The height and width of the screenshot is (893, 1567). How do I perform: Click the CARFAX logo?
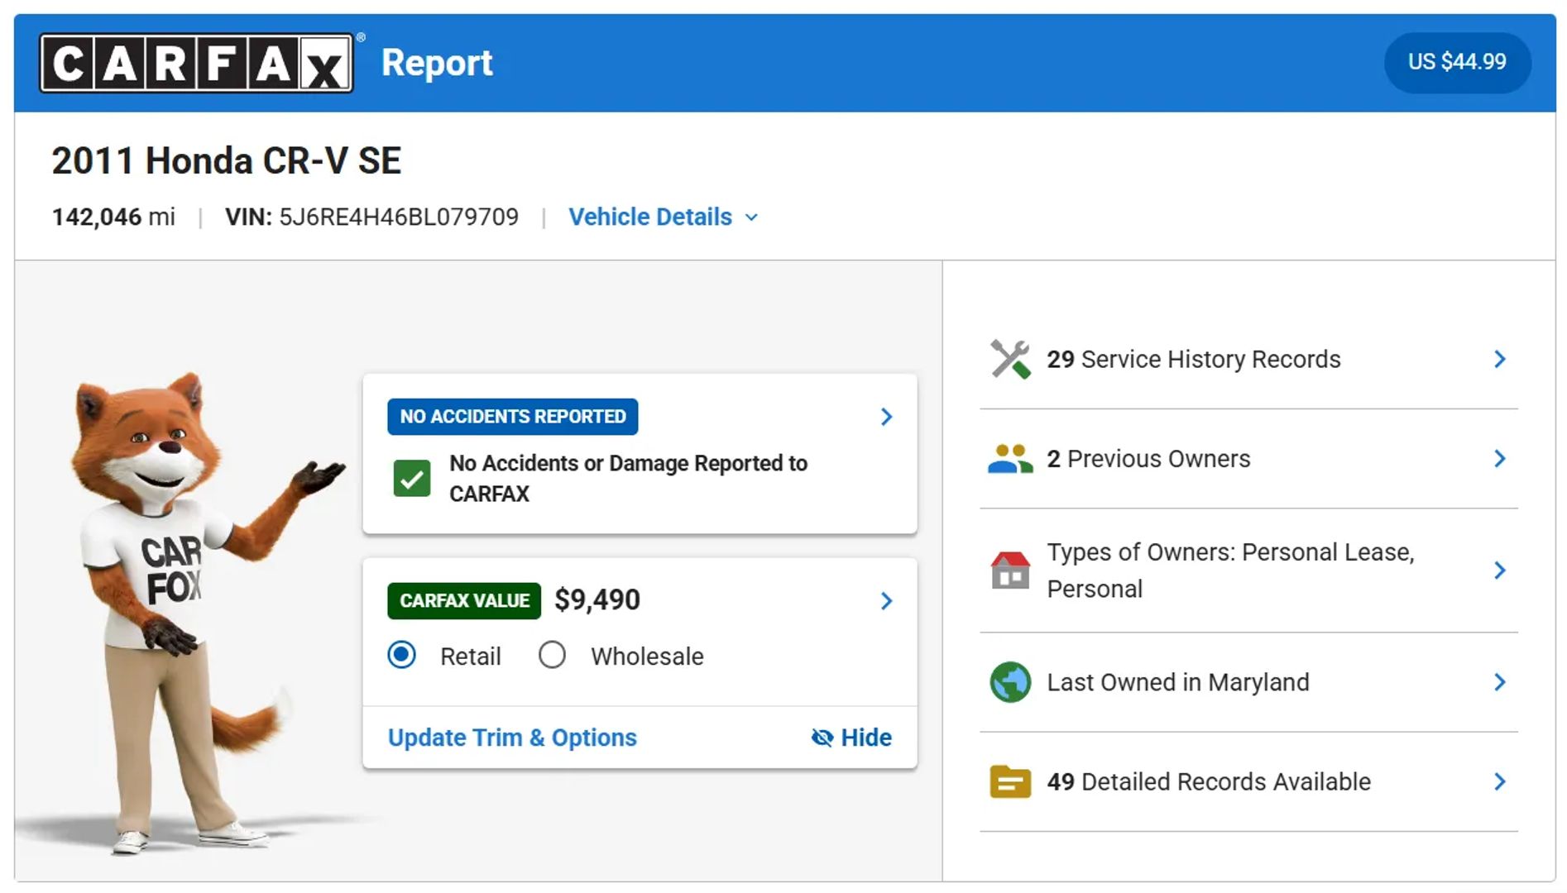click(x=197, y=63)
